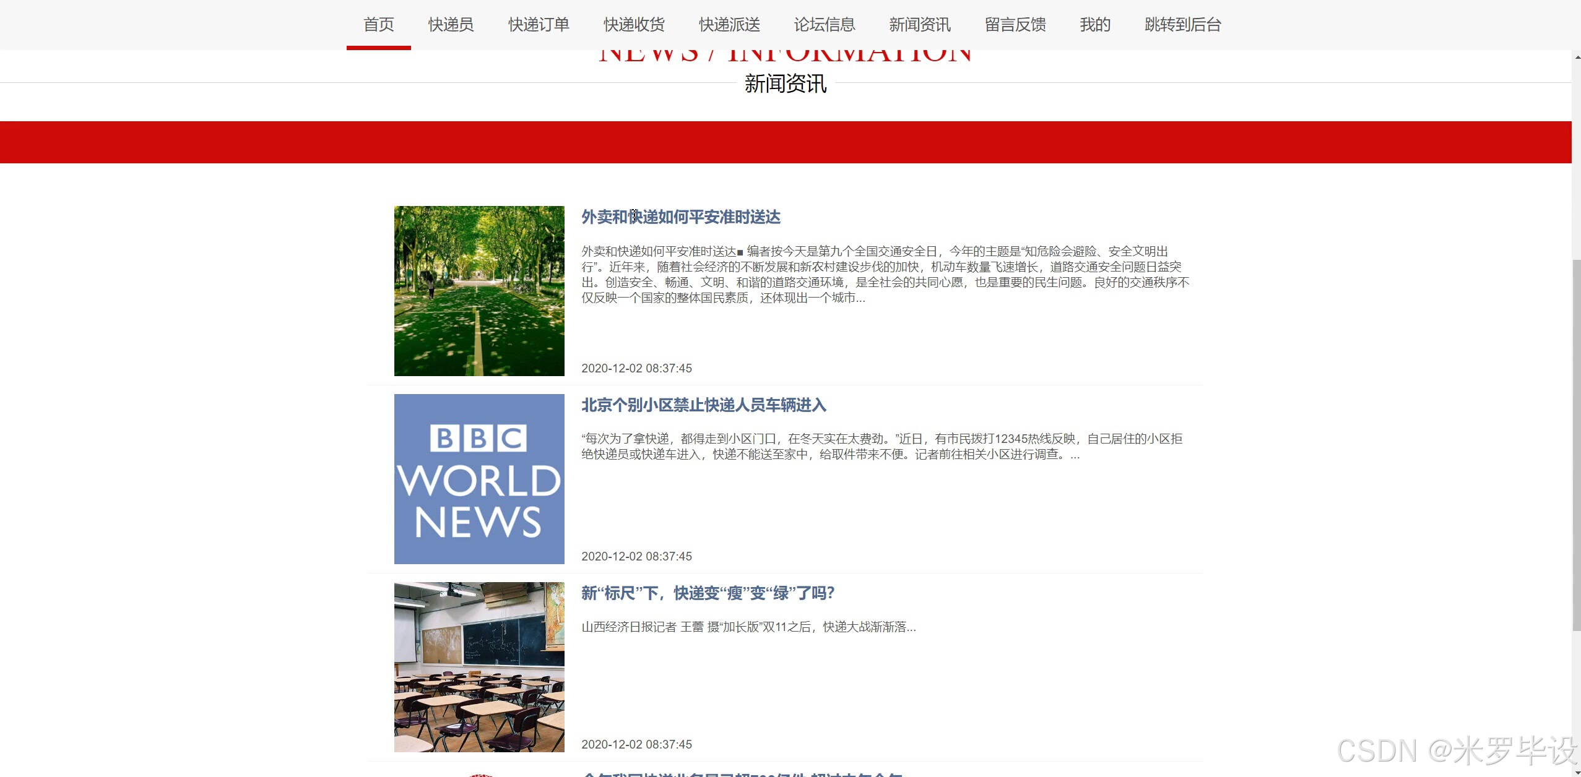The width and height of the screenshot is (1581, 777).
Task: Open 新闻资讯 in the top menu
Action: pyautogui.click(x=920, y=25)
